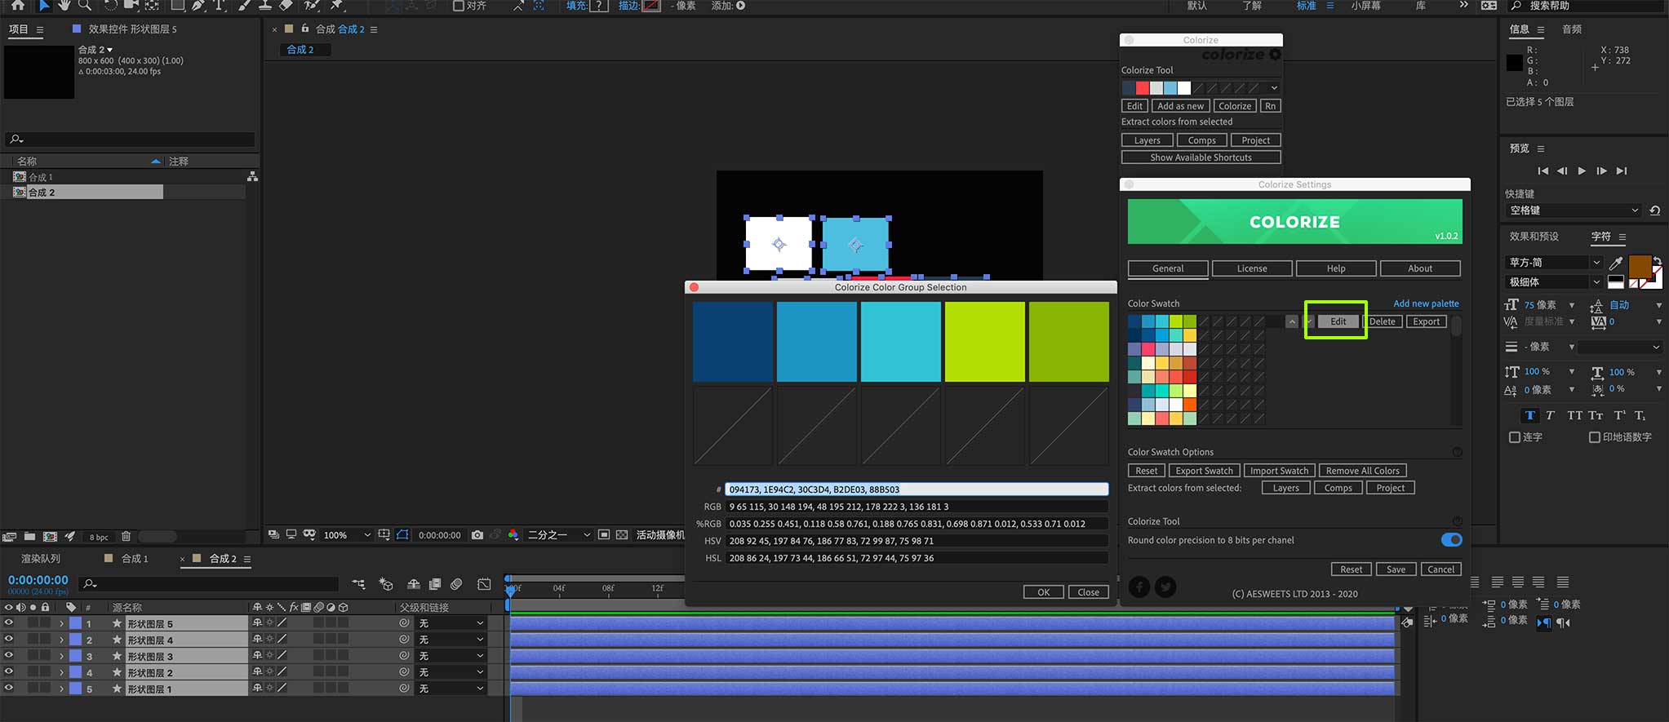
Task: Click the Play button in Preview panel
Action: tap(1582, 171)
